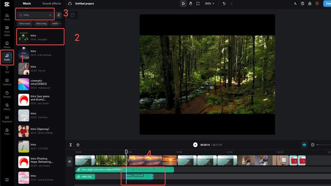Open the Filters panel
The width and height of the screenshot is (331, 186).
tap(7, 131)
